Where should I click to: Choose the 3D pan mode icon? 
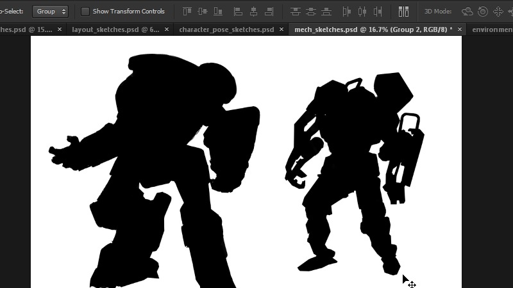[x=498, y=12]
